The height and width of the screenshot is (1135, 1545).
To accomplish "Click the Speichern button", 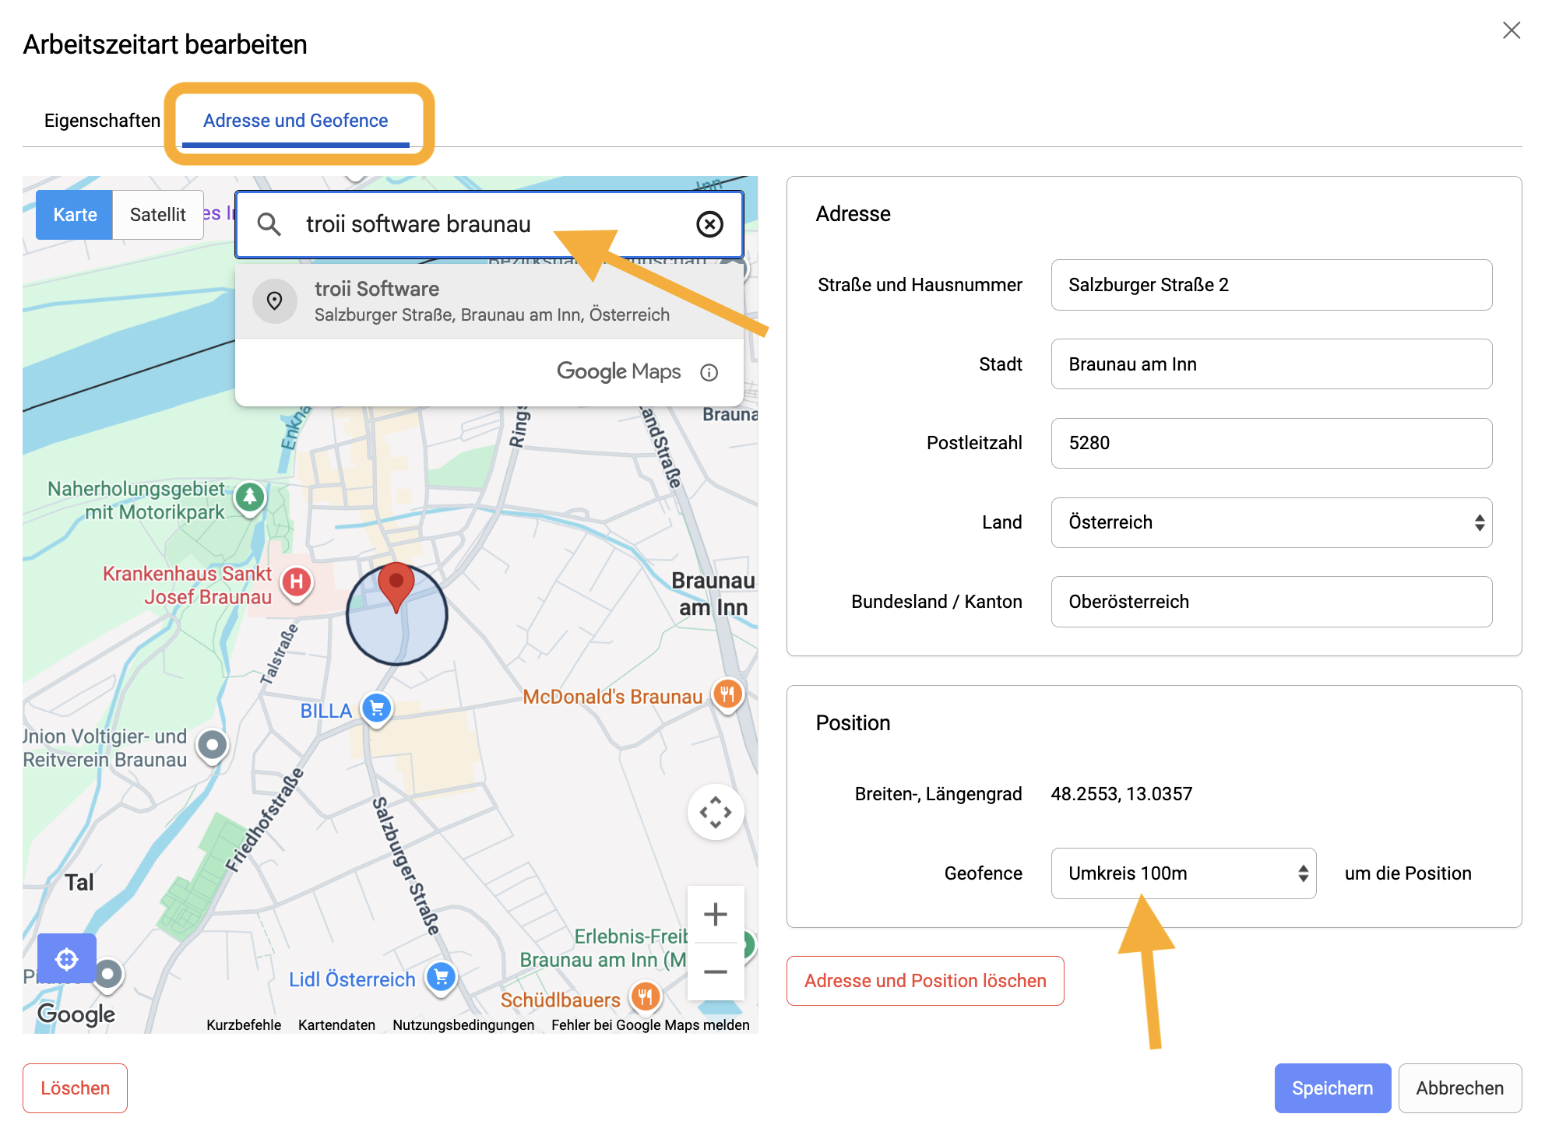I will coord(1332,1088).
